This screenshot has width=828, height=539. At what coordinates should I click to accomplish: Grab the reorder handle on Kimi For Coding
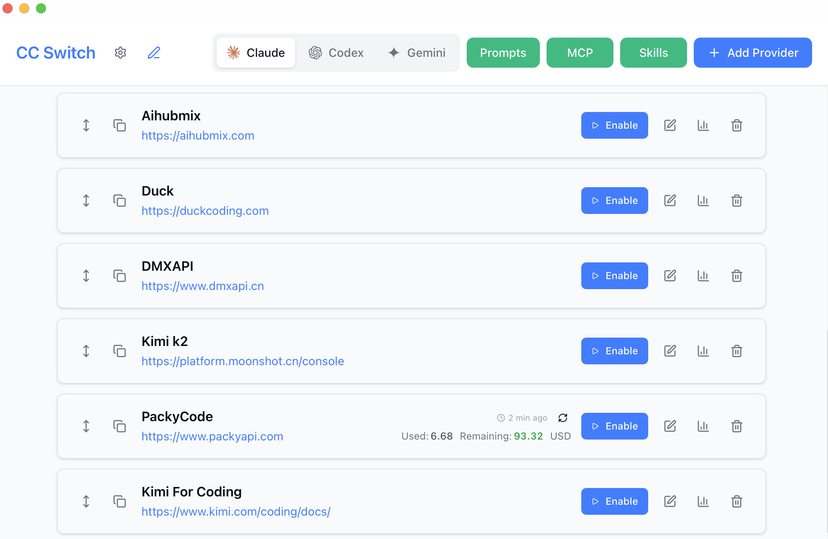tap(86, 501)
